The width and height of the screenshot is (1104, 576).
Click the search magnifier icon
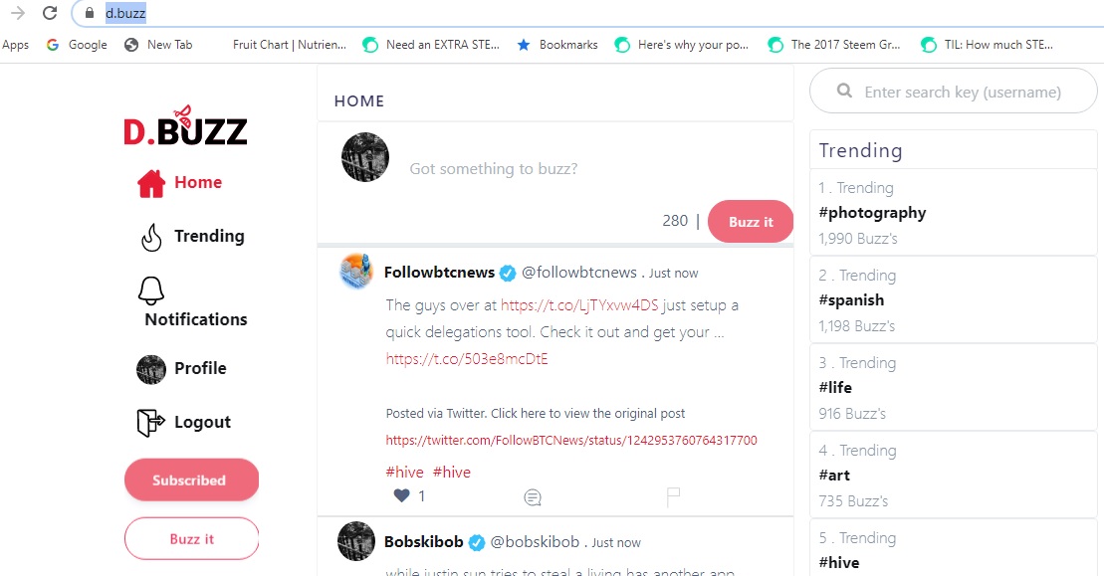(844, 92)
